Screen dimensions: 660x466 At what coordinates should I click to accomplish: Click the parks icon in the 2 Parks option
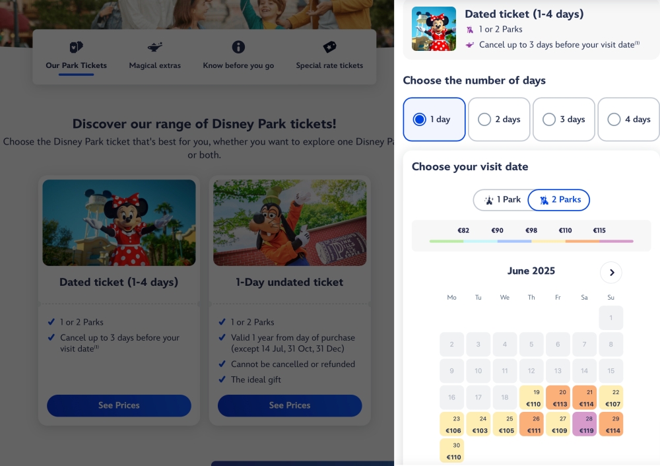click(x=544, y=200)
